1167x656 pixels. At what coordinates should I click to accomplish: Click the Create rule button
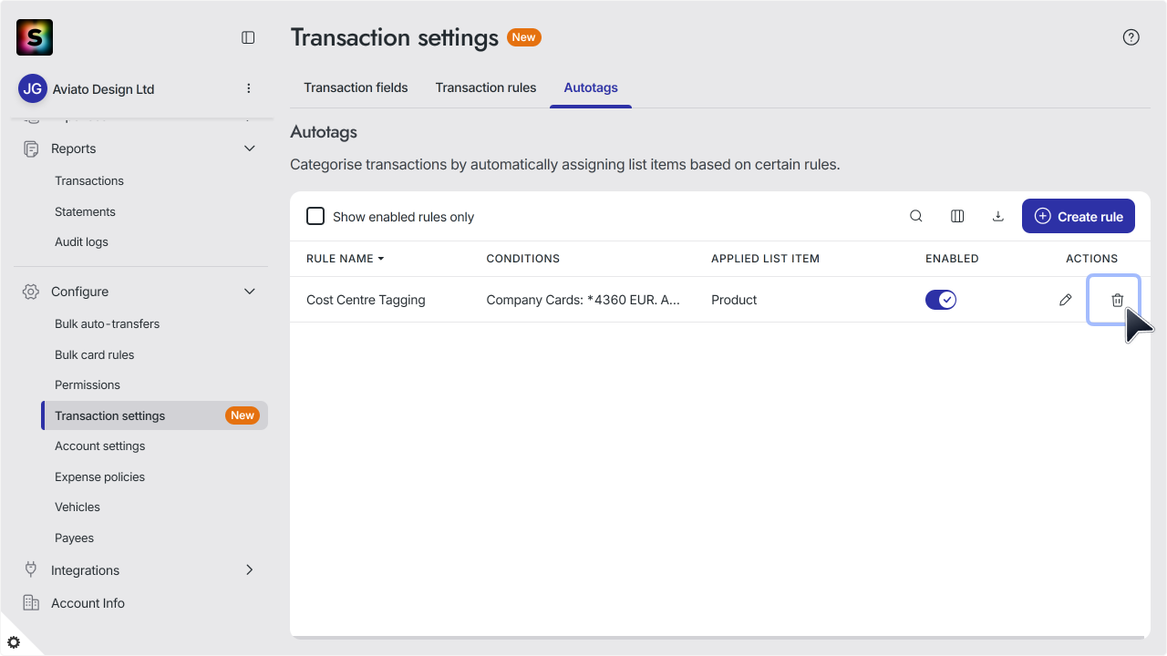coord(1079,216)
